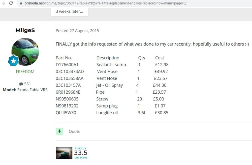Select the Longlife oil table entry
The height and width of the screenshot is (165, 252).
[x=107, y=113]
